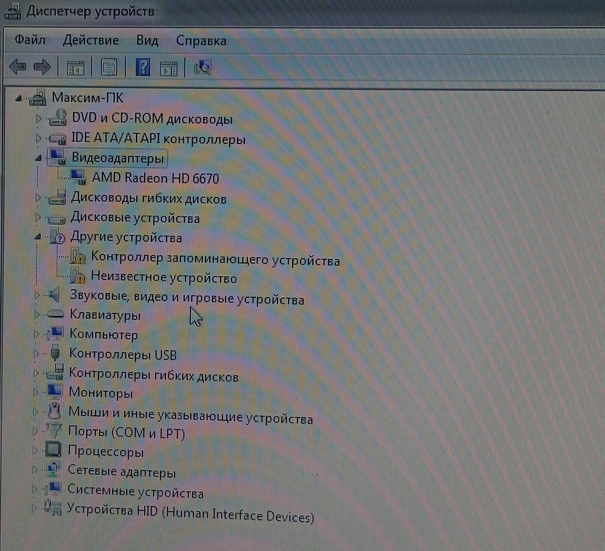605x551 pixels.
Task: Click the AMD Radeon HD 6670 device icon
Action: pos(78,178)
